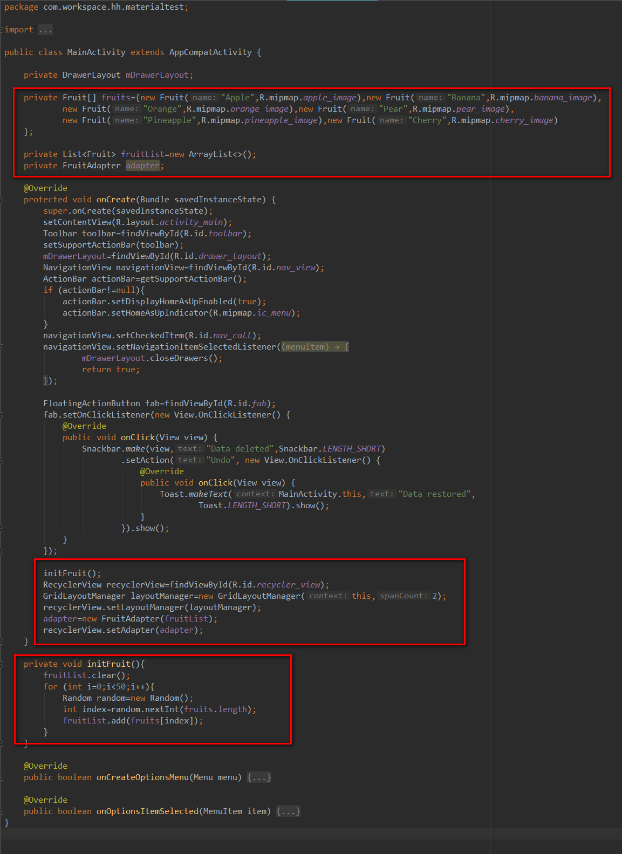Click the nav_call id reference

233,336
